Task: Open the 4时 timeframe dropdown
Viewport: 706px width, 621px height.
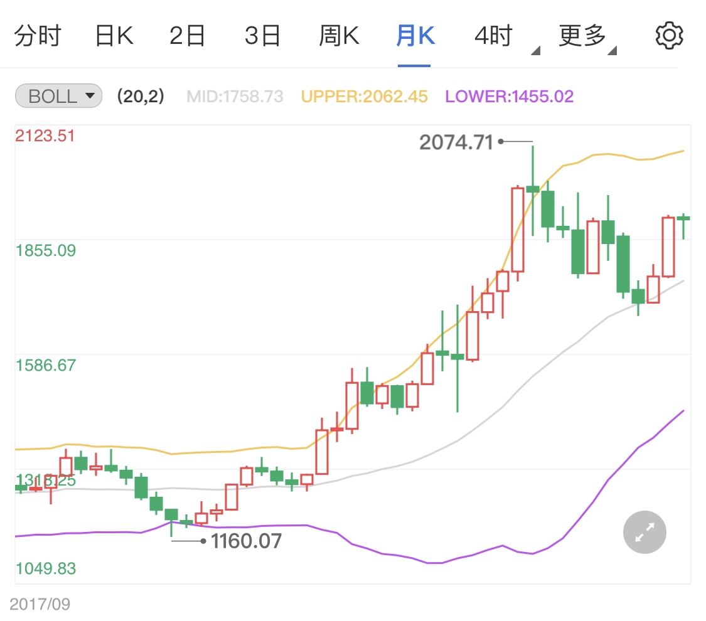Action: [506, 37]
